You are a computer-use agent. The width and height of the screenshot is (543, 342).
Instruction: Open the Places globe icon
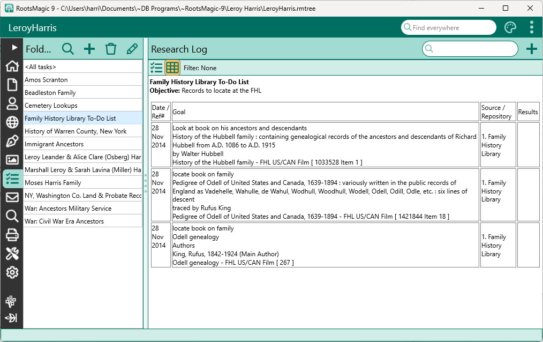(12, 122)
